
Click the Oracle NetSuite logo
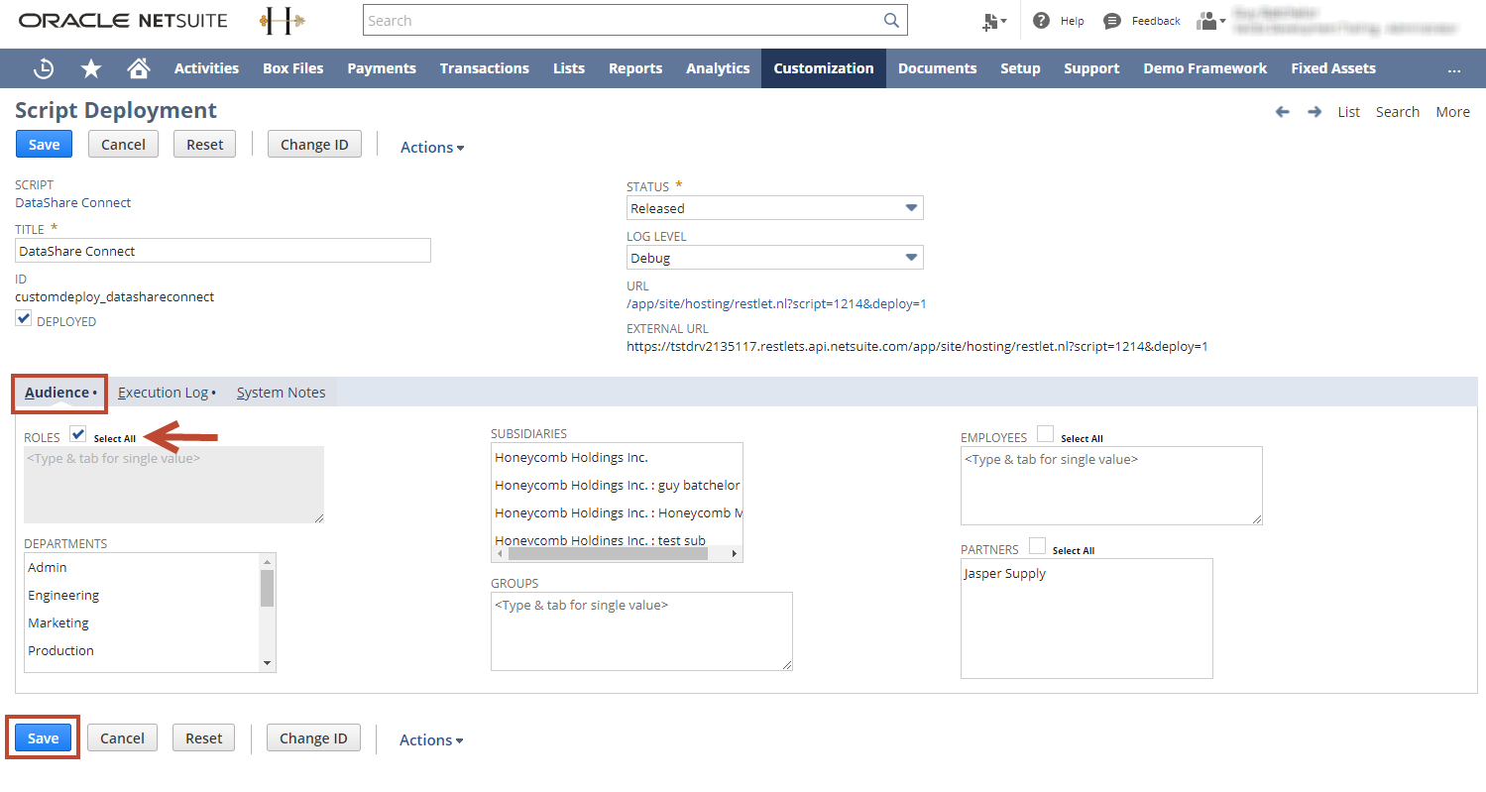tap(123, 21)
